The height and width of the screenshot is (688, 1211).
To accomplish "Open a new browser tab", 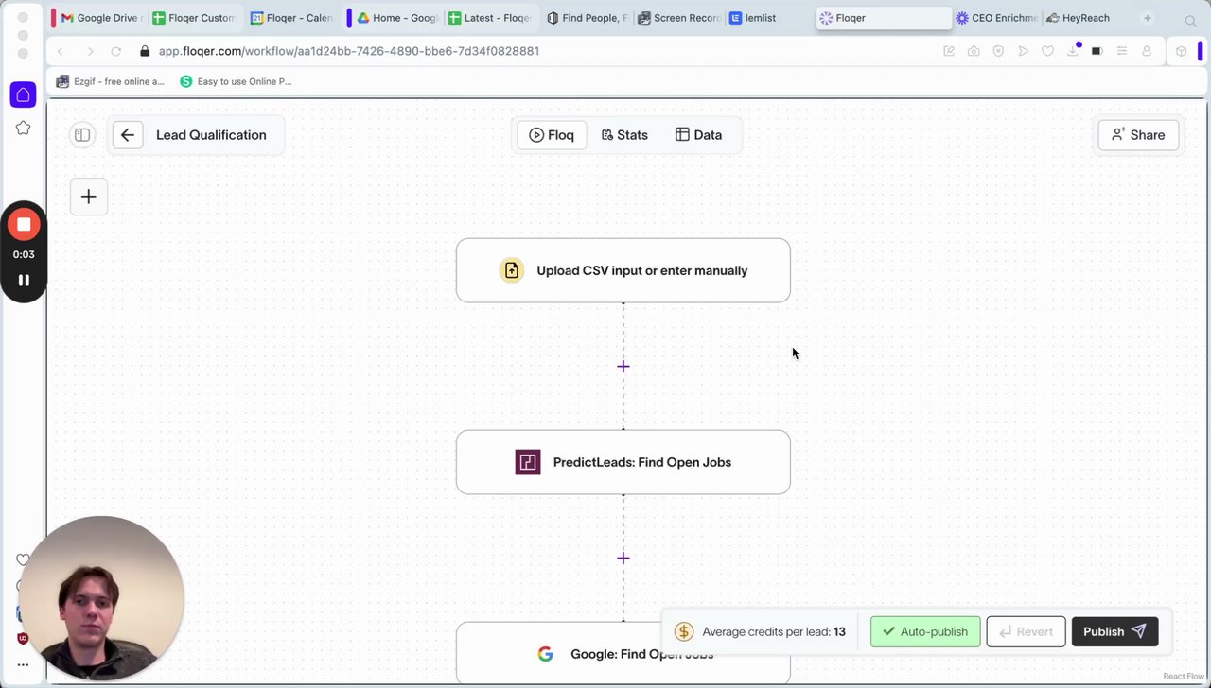I will coord(1148,18).
